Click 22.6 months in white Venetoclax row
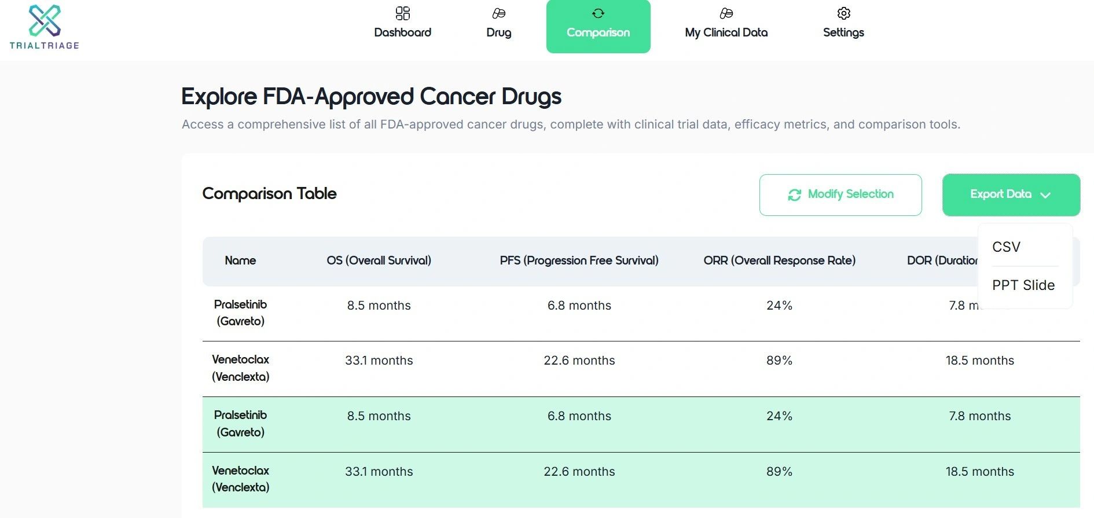This screenshot has height=518, width=1094. tap(579, 361)
